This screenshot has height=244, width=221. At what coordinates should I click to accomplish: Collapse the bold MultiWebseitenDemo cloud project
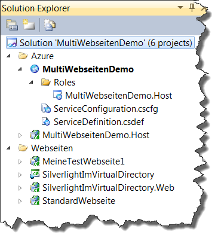[20, 69]
